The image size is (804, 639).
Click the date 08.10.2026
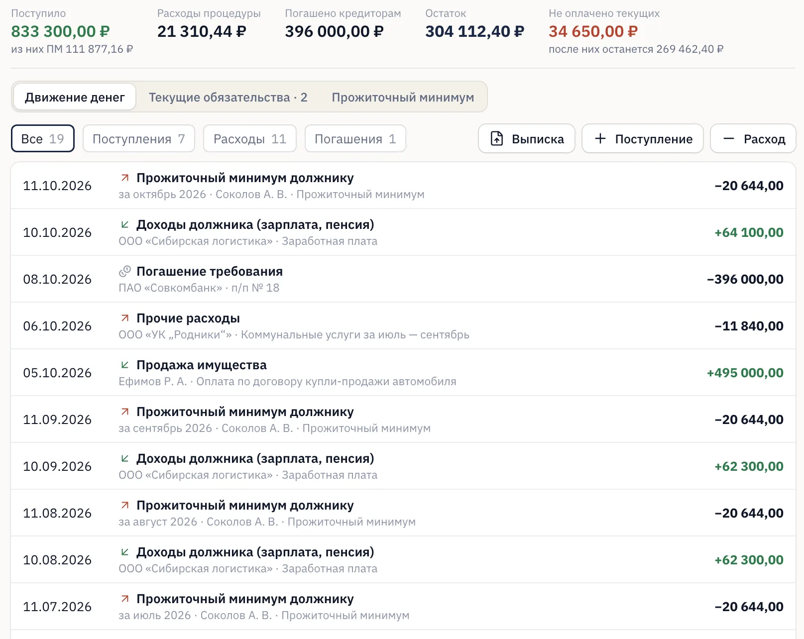(57, 279)
